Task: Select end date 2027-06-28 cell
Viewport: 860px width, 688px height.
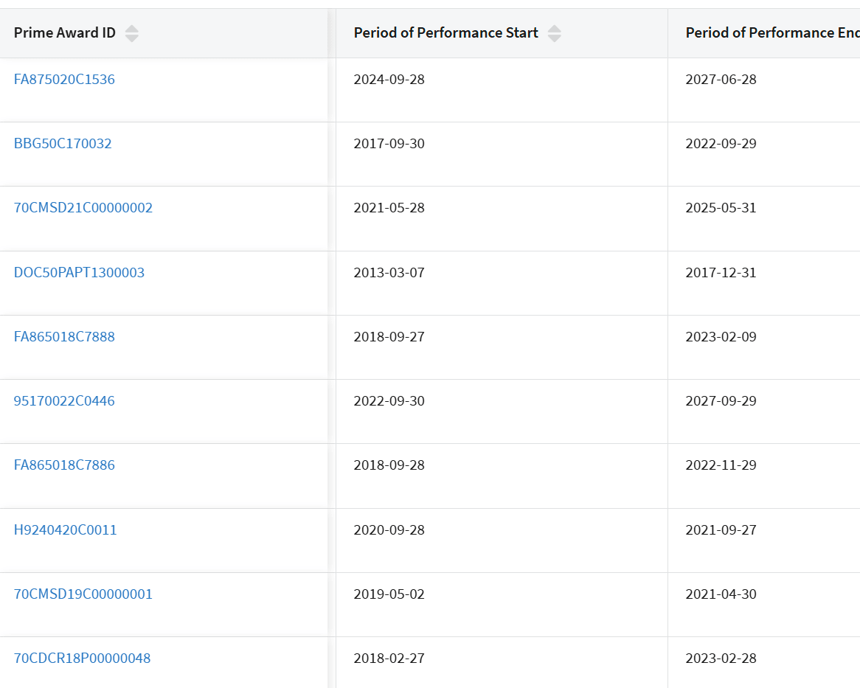Action: coord(721,80)
